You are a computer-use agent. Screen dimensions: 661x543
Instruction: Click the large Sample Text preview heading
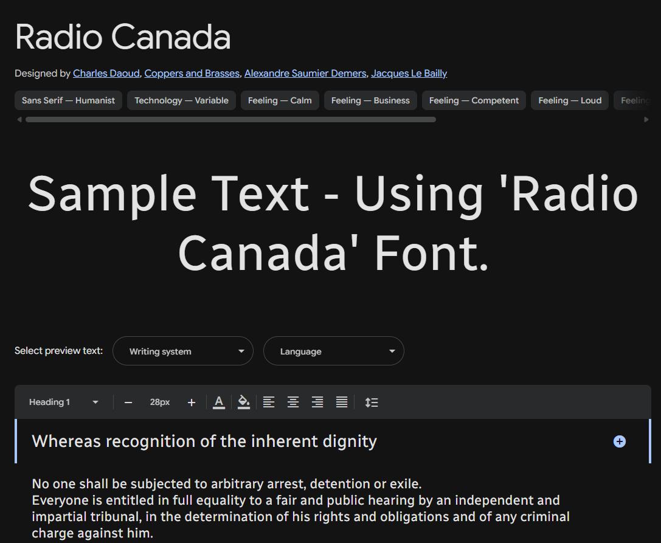[x=333, y=223]
